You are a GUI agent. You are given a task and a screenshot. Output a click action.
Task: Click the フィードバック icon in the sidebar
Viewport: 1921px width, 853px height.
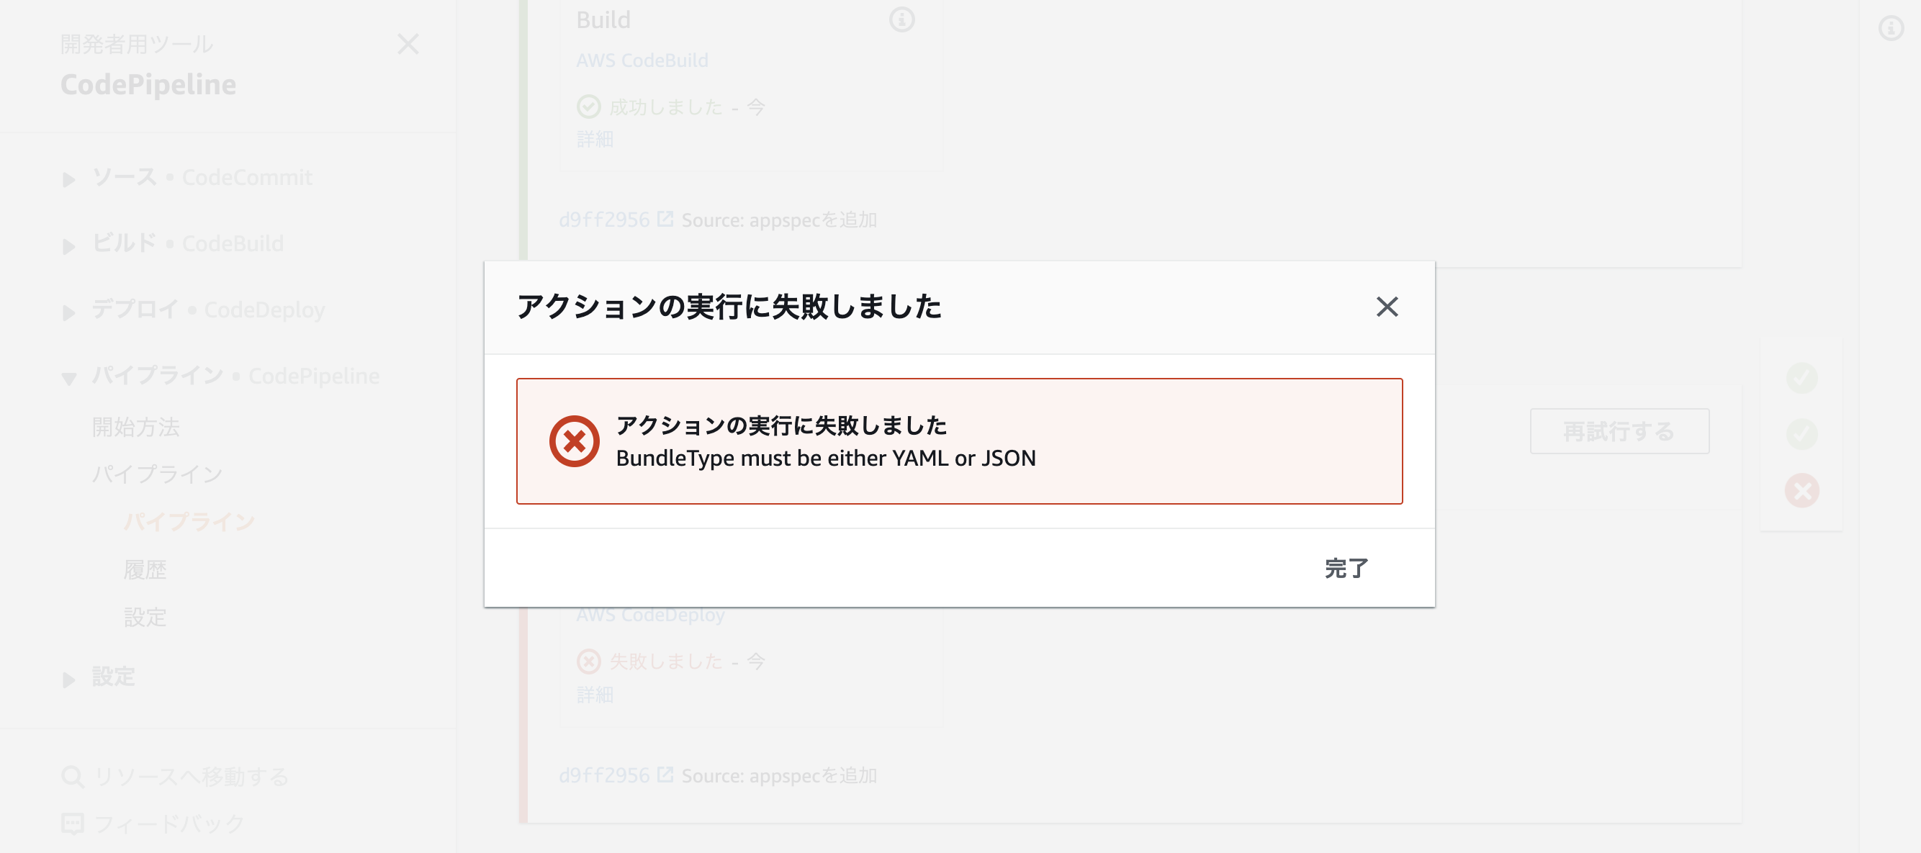[72, 824]
